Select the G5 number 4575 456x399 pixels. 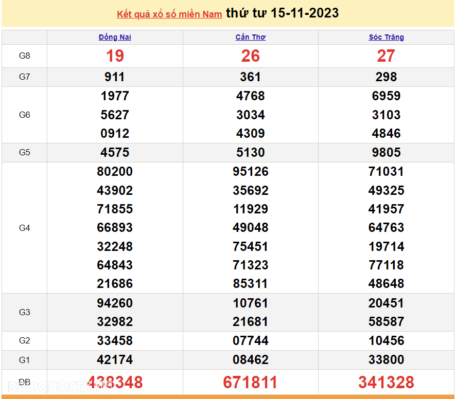[115, 152]
